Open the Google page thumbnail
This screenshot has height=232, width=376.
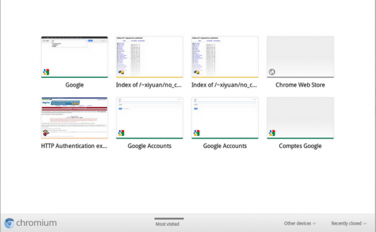(x=74, y=57)
